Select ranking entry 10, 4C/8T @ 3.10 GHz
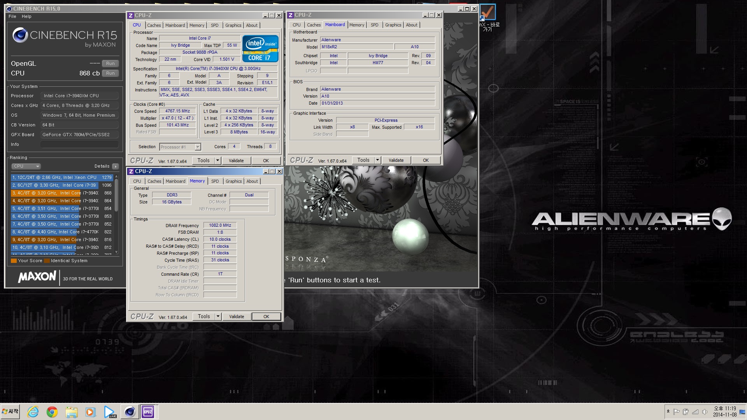The height and width of the screenshot is (420, 747). 62,247
